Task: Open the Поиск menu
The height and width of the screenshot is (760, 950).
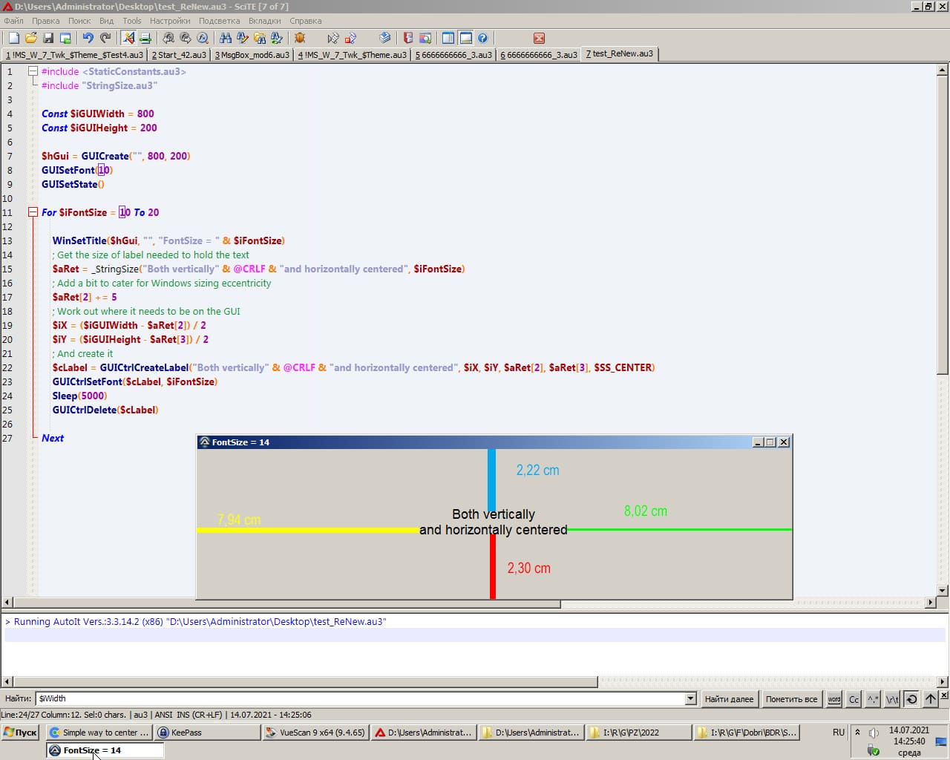Action: click(x=79, y=21)
